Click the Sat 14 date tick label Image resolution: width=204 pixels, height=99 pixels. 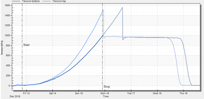(53, 93)
